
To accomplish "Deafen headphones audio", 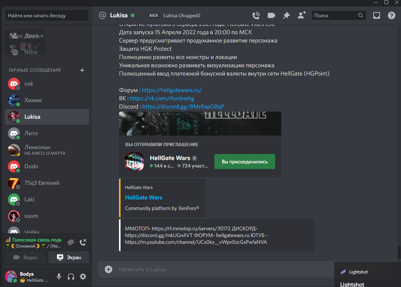I will click(x=71, y=276).
